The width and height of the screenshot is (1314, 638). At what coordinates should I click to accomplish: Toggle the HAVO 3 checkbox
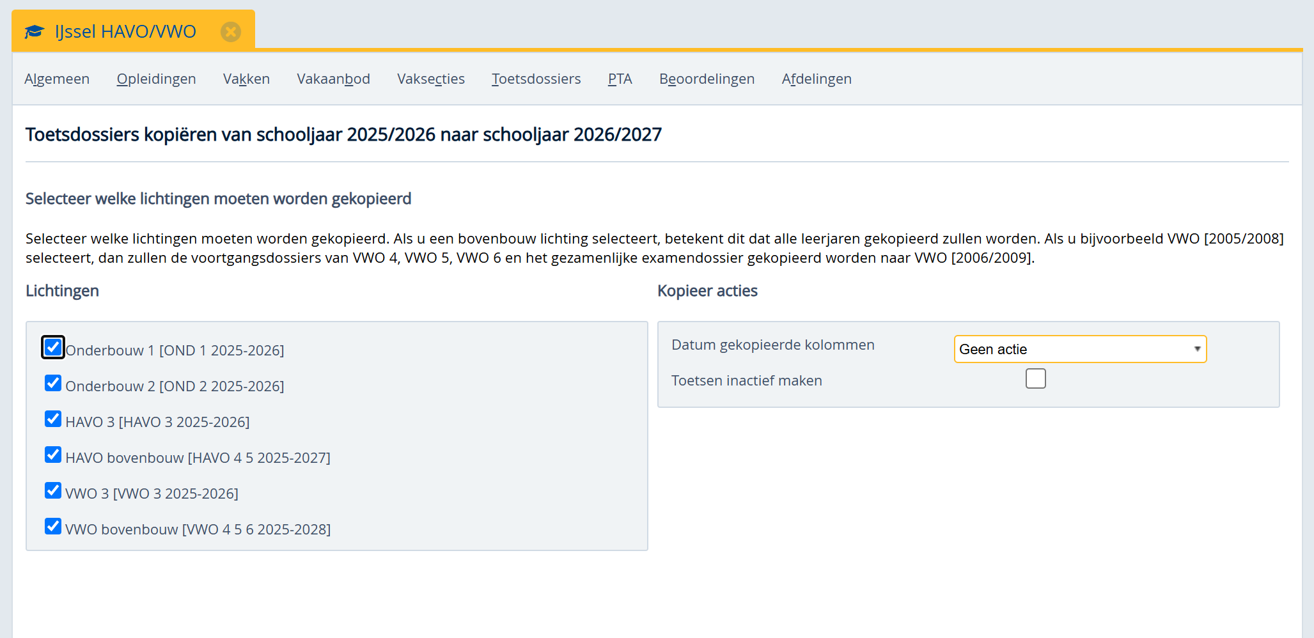click(53, 419)
